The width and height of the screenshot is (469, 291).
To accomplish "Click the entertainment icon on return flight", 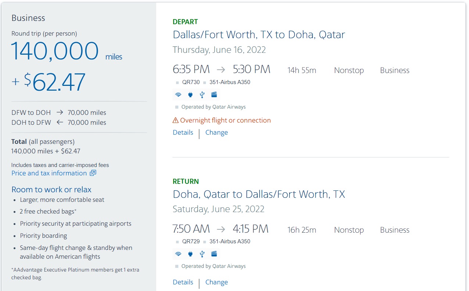I will pyautogui.click(x=214, y=254).
